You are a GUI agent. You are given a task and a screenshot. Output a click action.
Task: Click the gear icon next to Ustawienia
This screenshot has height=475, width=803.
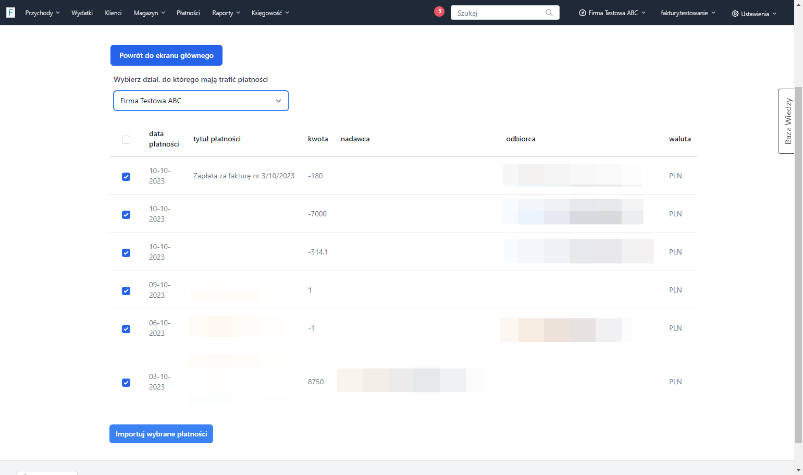pyautogui.click(x=735, y=14)
